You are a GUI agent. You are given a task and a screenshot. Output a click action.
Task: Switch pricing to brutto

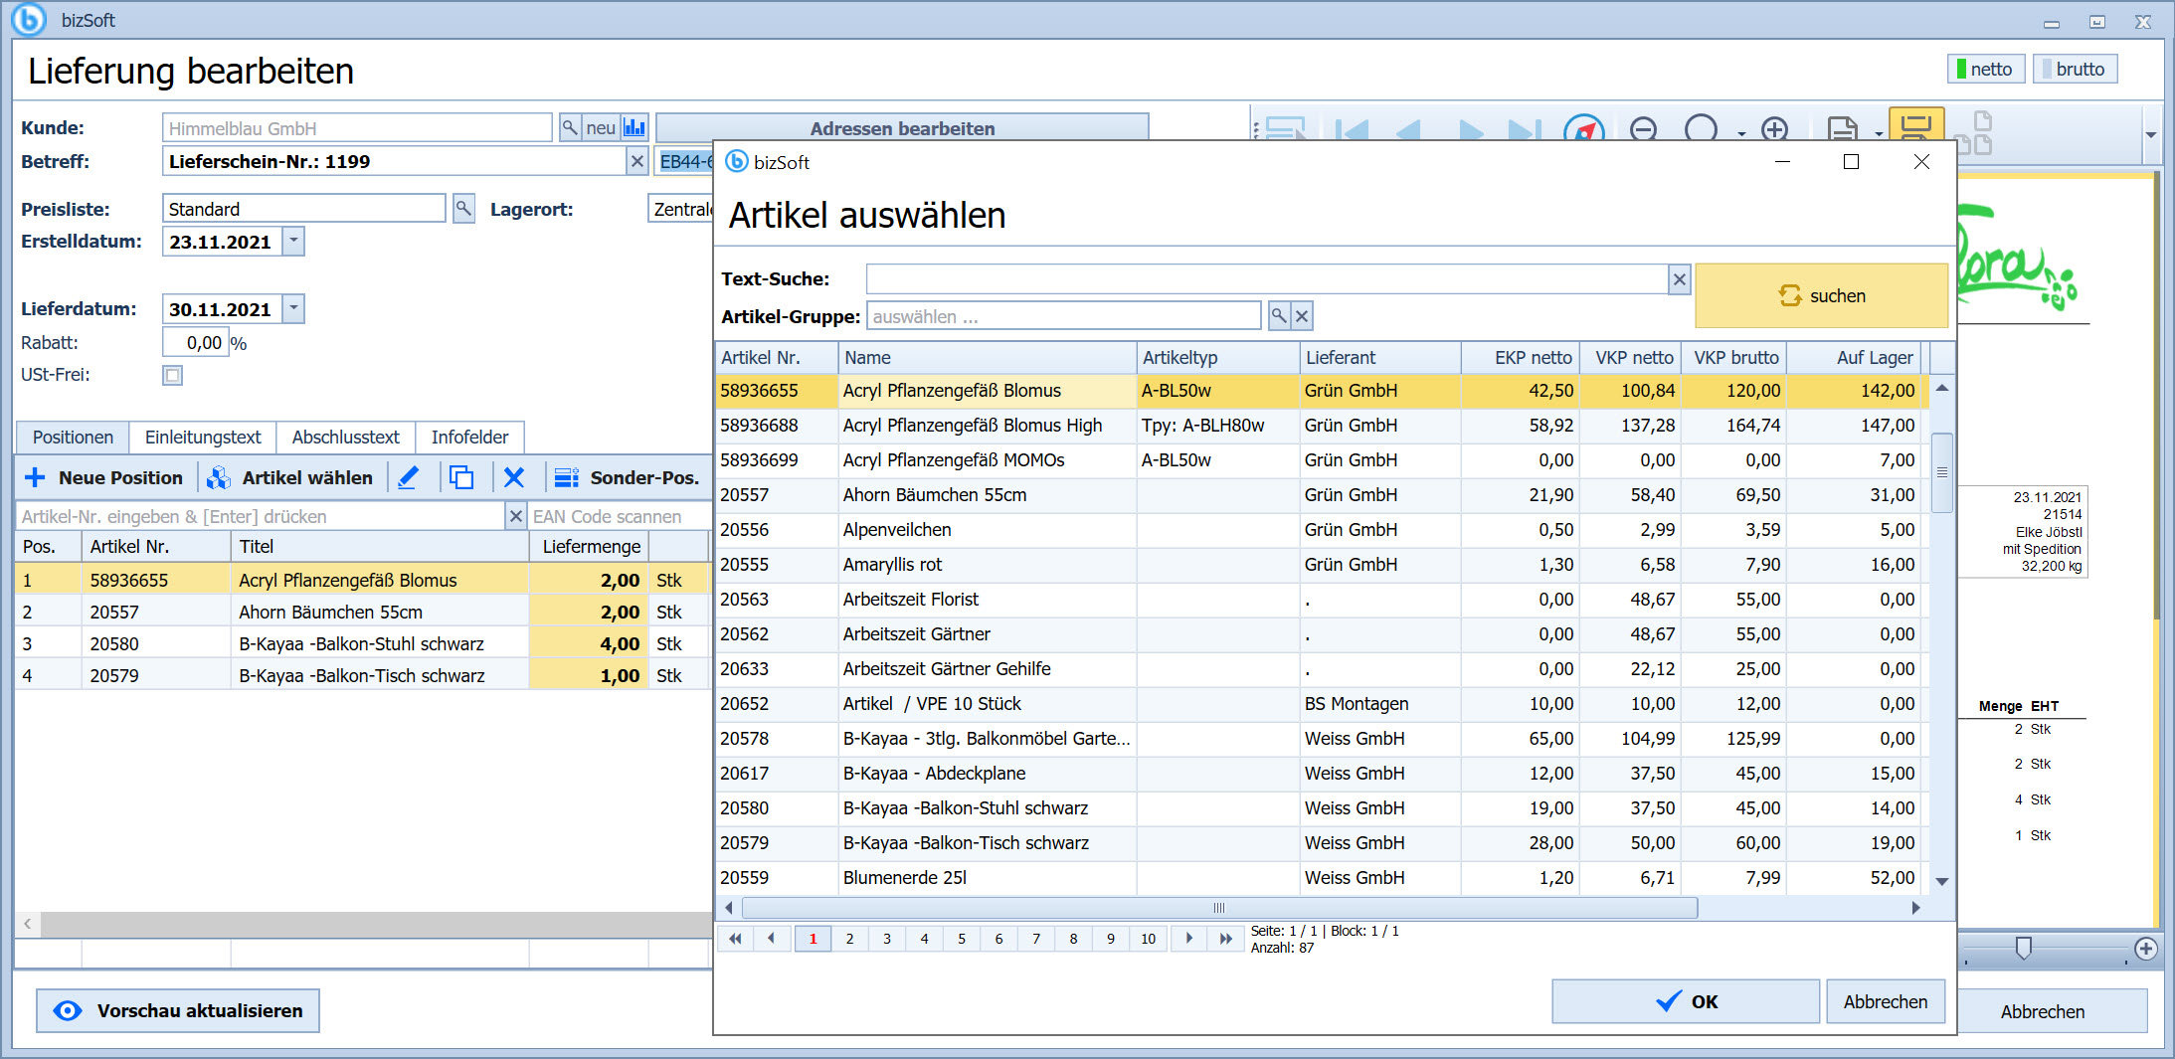[2075, 69]
